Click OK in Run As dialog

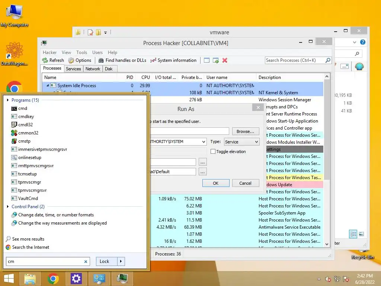point(216,183)
